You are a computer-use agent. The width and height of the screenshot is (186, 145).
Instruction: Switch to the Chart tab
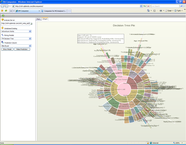[x=45, y=19]
